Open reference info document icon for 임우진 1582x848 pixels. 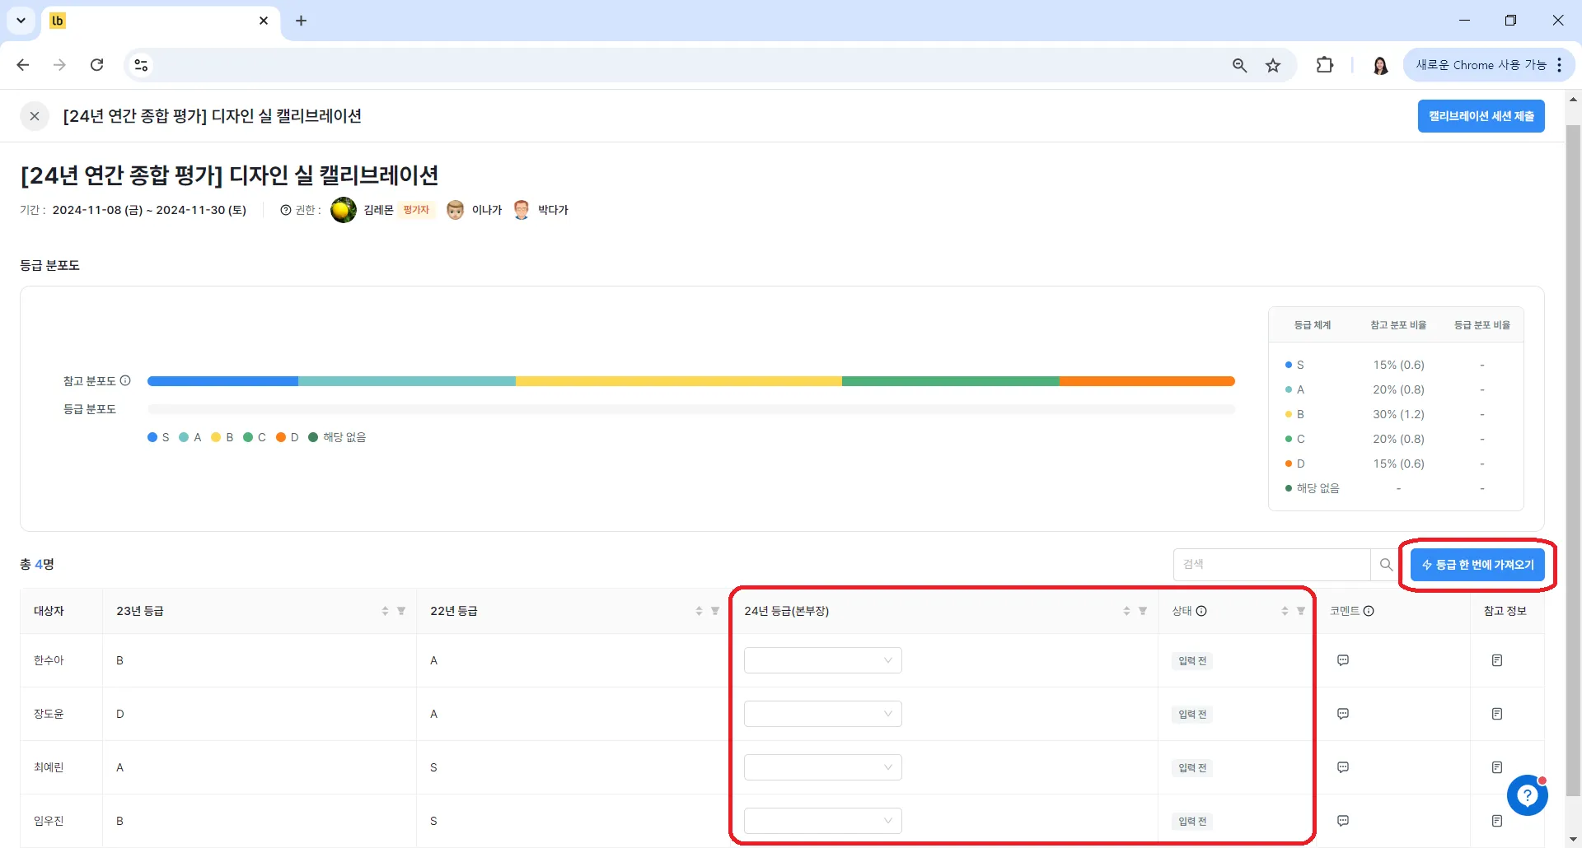point(1497,821)
